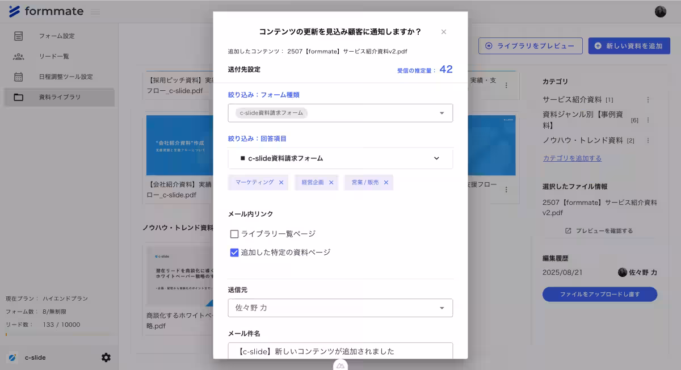
Task: Collapse the 回答項目 section via its chevron
Action: pyautogui.click(x=436, y=158)
